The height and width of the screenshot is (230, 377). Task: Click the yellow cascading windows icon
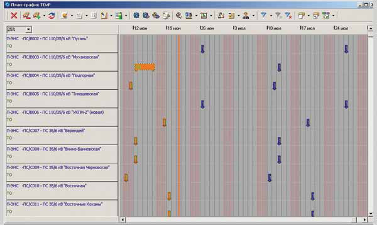point(301,16)
